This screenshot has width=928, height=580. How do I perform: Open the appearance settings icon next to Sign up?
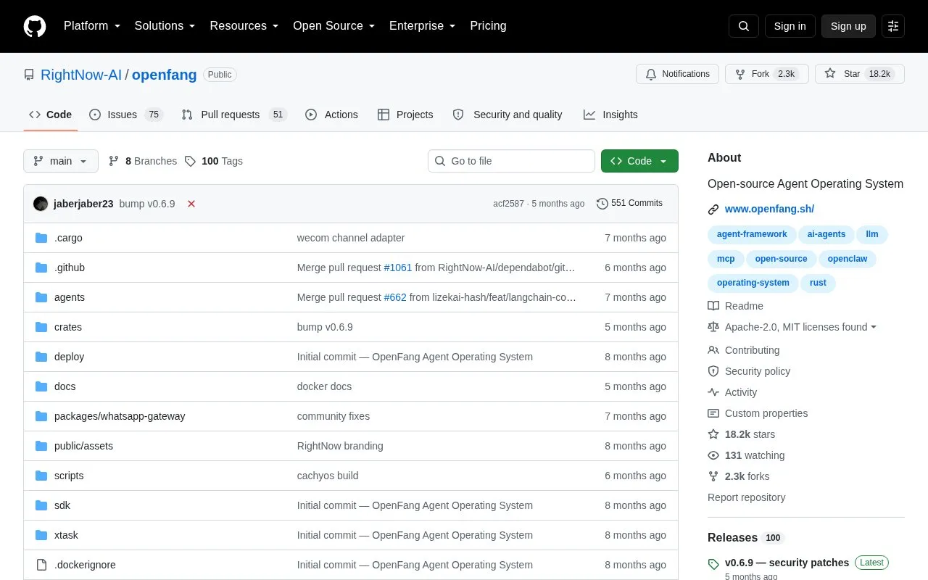point(893,26)
